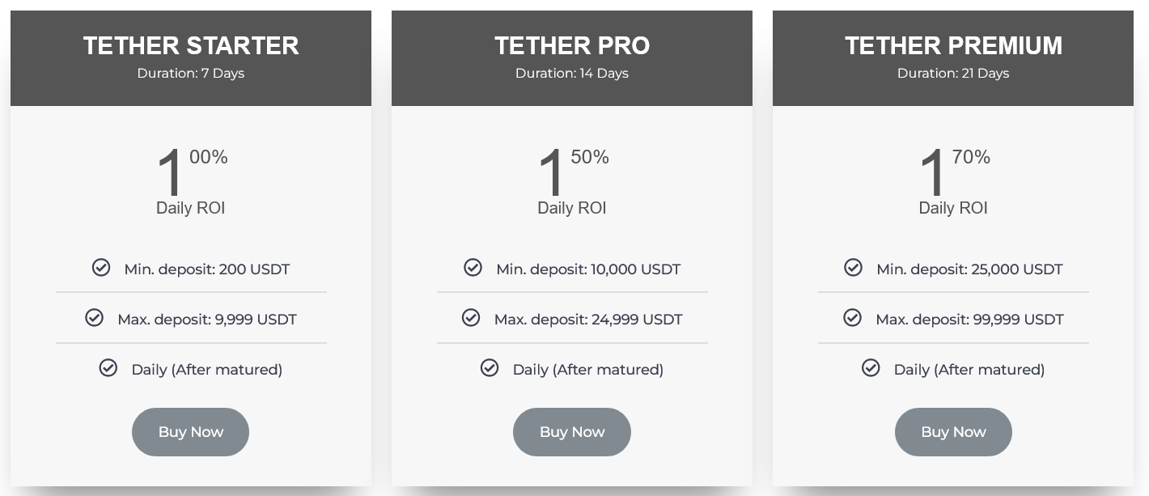Click the checkmark beside Max. deposit 24,999 USDT
The height and width of the screenshot is (496, 1149).
pos(471,318)
